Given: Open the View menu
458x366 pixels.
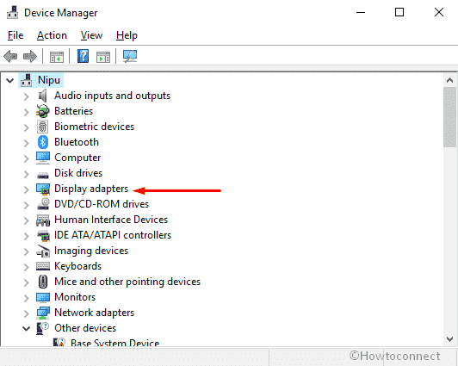Looking at the screenshot, I should (x=91, y=35).
